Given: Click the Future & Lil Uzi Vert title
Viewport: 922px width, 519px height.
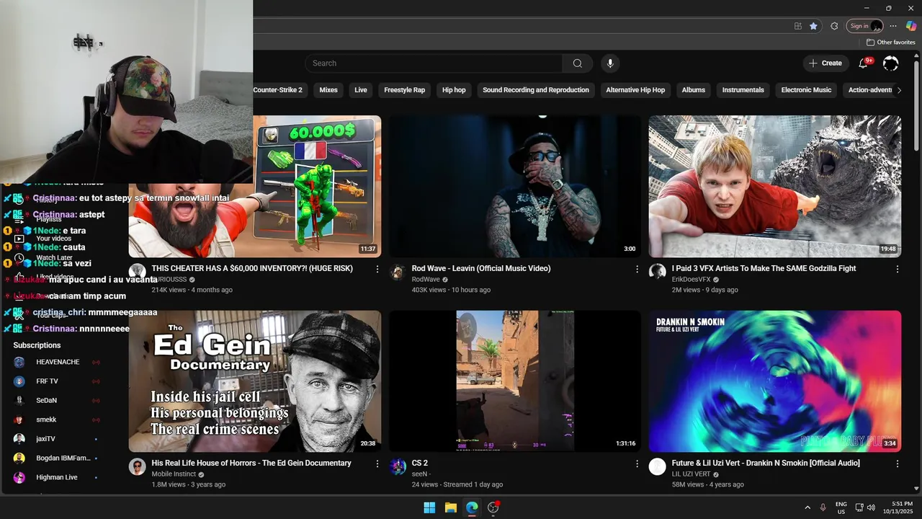Looking at the screenshot, I should tap(766, 463).
